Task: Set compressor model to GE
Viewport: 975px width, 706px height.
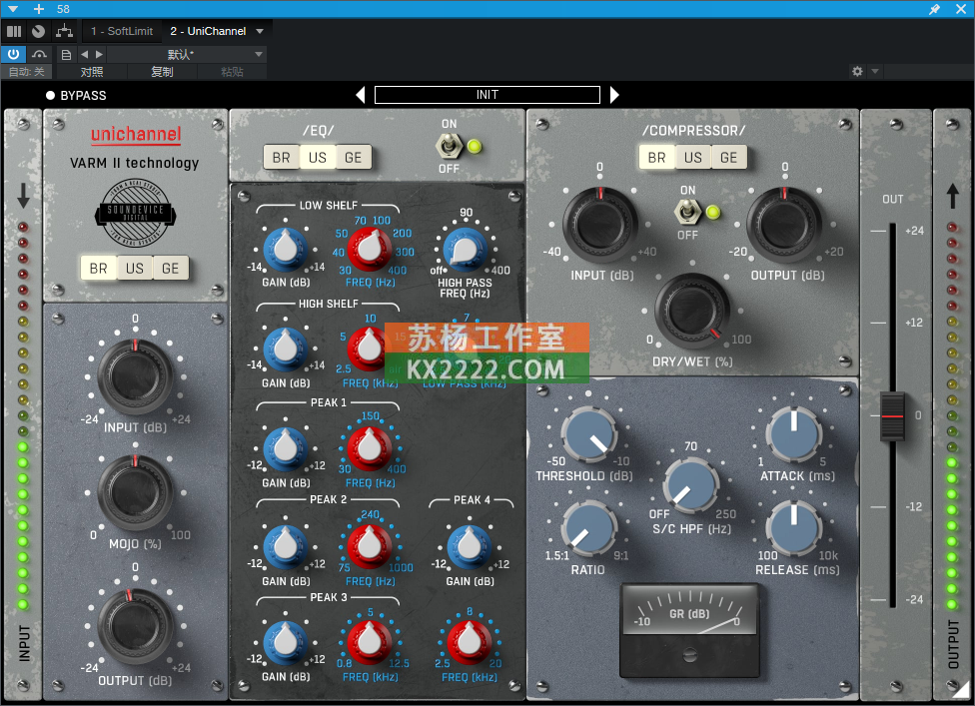Action: click(729, 158)
